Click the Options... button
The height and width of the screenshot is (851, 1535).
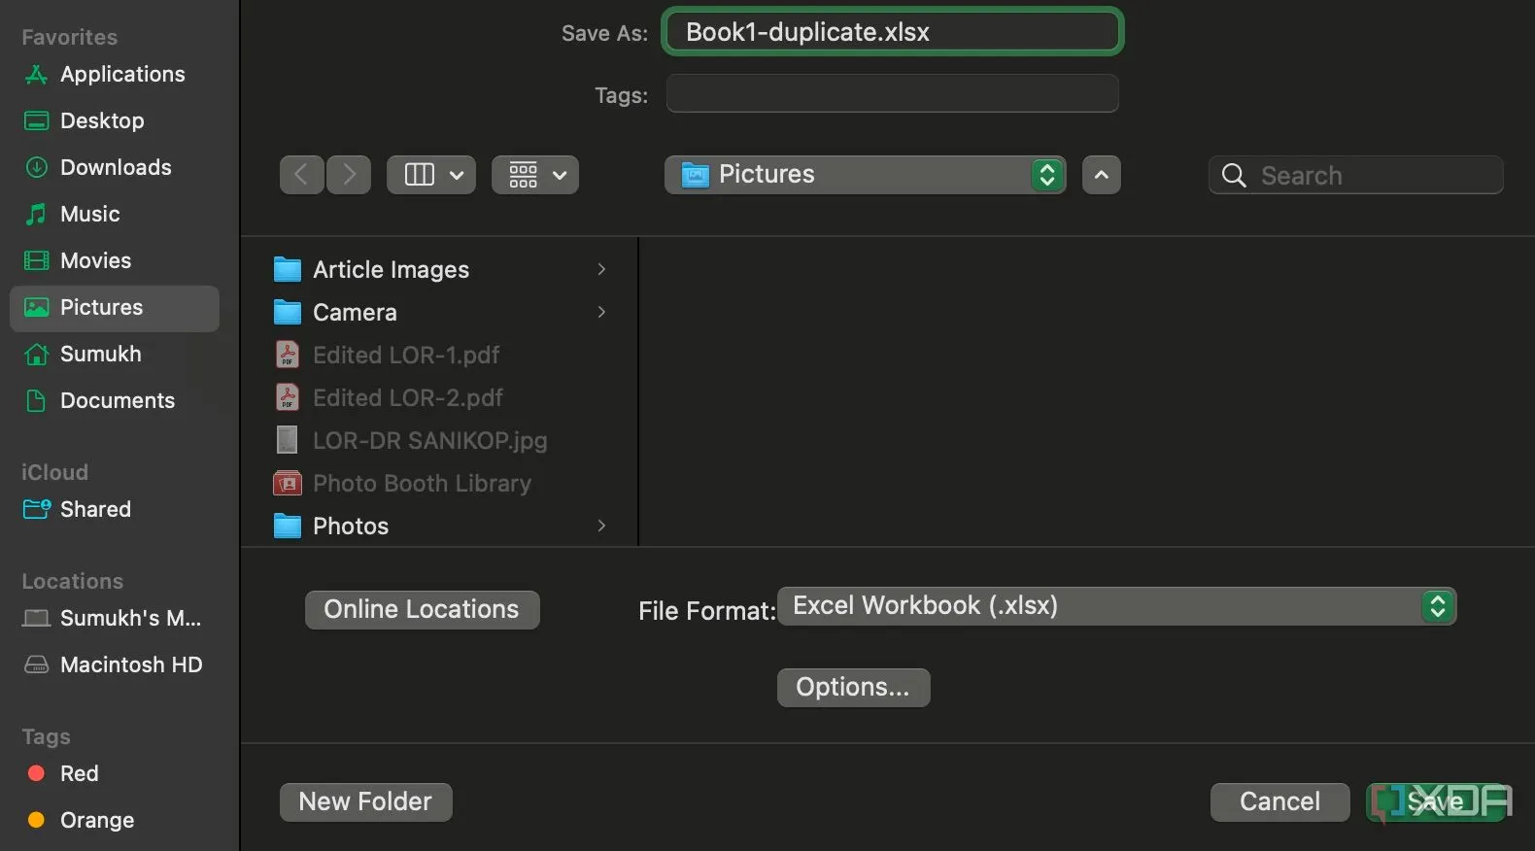(x=854, y=688)
